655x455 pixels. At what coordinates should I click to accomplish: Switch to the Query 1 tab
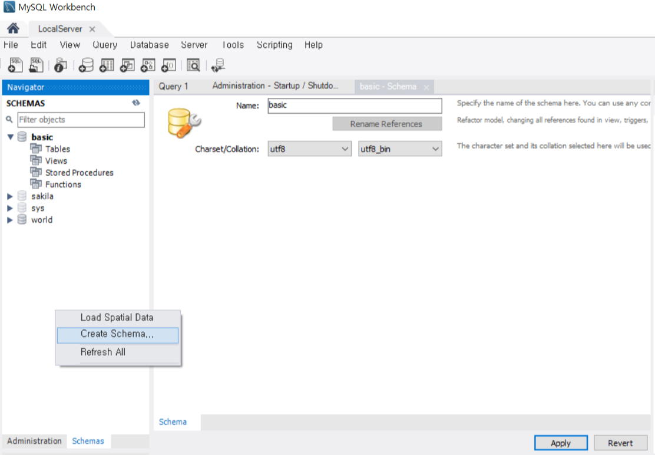(173, 87)
